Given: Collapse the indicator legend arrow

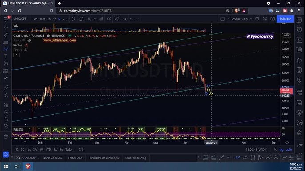Looking at the screenshot, I should tap(16, 55).
